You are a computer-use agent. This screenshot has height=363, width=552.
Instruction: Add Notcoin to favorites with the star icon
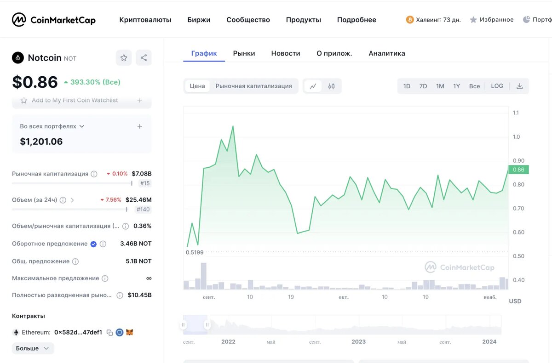(124, 57)
